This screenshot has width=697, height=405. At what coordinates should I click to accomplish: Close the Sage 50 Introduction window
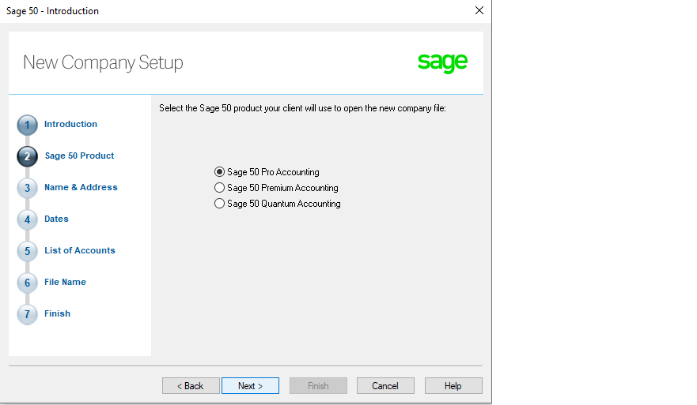pyautogui.click(x=479, y=10)
